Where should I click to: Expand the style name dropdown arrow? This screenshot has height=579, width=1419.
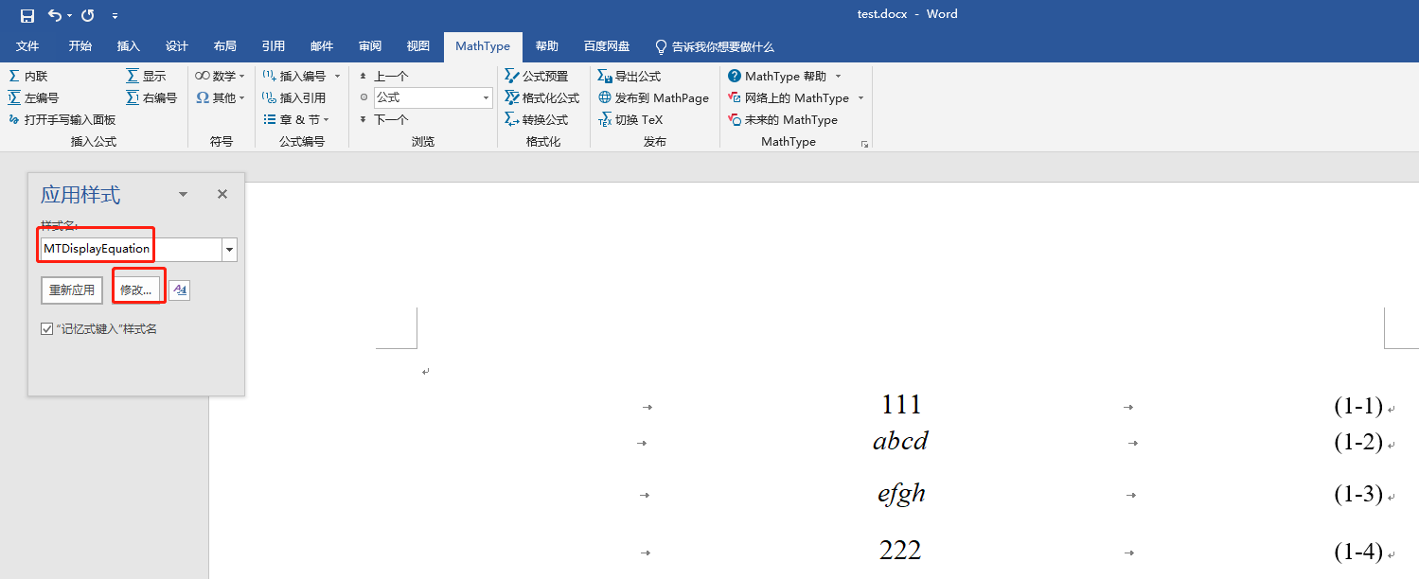click(x=229, y=250)
